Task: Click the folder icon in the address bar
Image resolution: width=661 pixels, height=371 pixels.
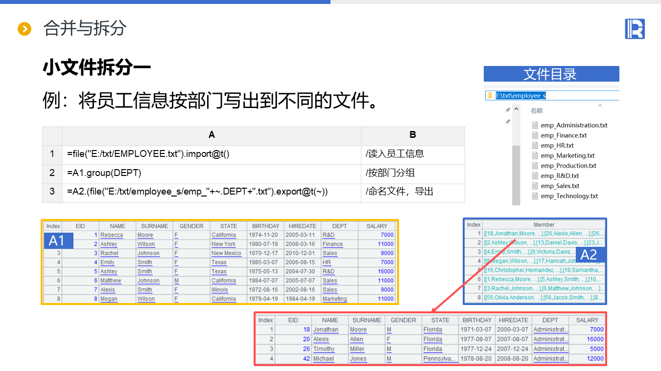Action: (x=490, y=96)
